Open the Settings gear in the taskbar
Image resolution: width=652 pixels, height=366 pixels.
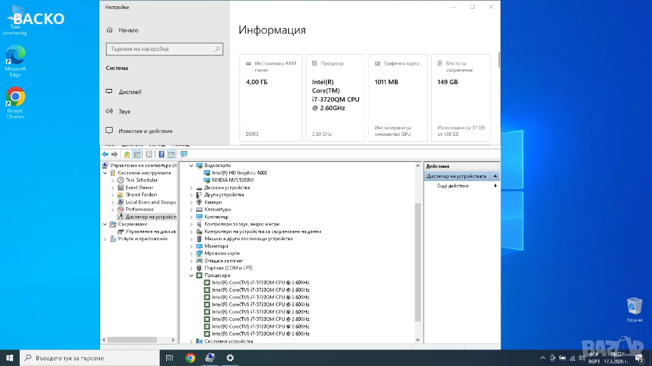pyautogui.click(x=230, y=358)
